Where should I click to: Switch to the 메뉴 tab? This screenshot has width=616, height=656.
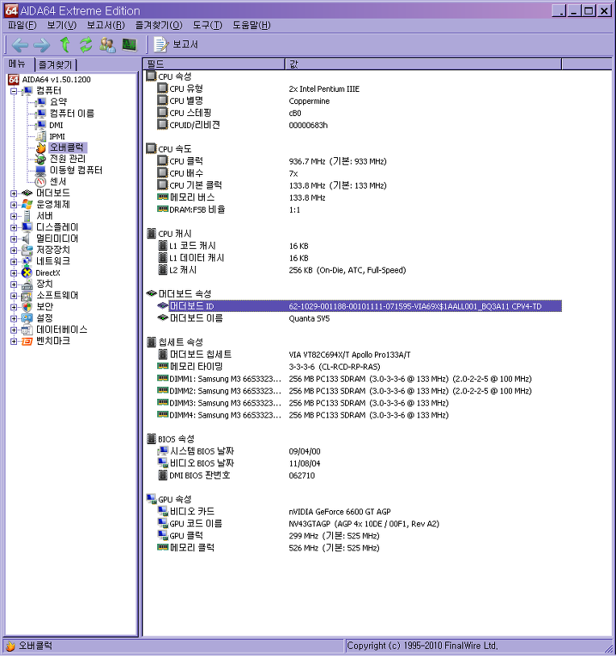coord(17,64)
